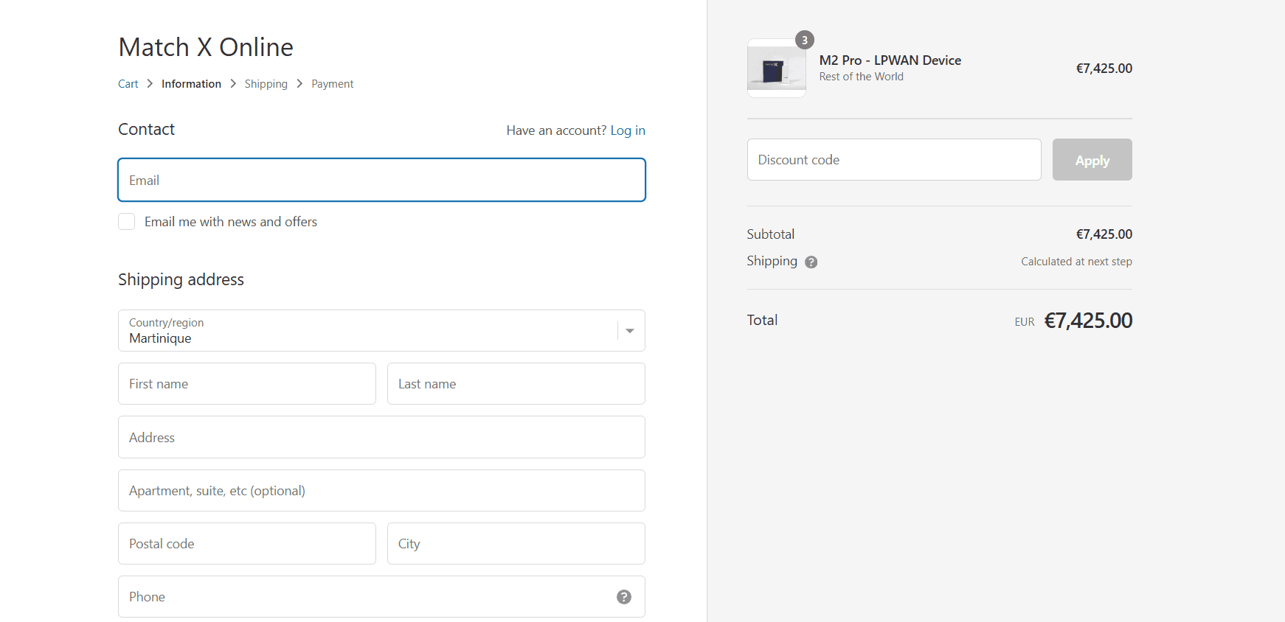Click the First name field

click(x=247, y=384)
